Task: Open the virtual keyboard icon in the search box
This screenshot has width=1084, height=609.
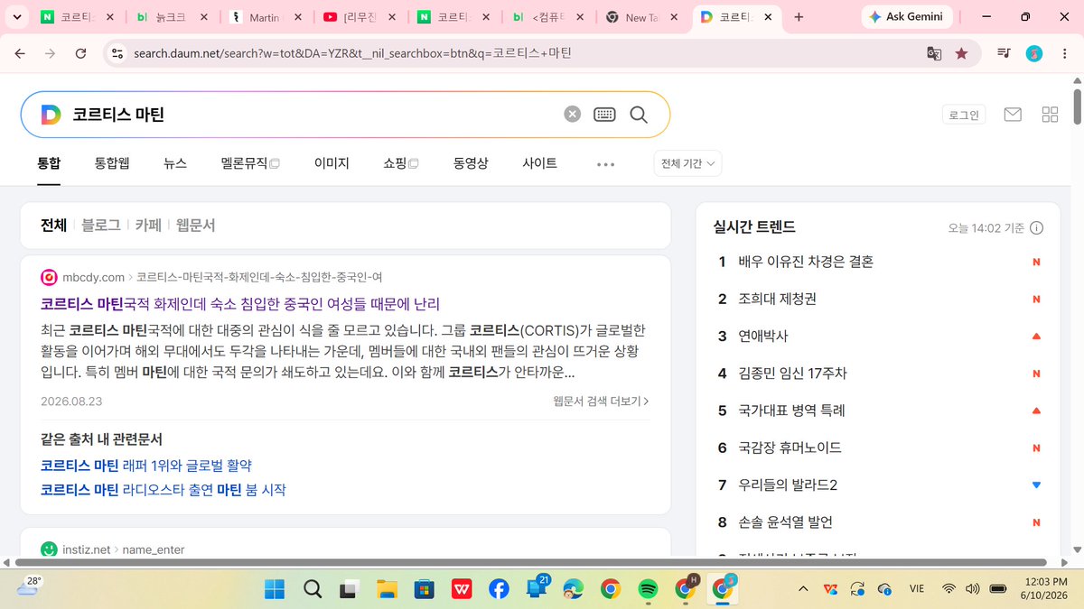Action: tap(604, 114)
